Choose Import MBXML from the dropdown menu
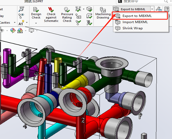172x139 pixels. (x=141, y=22)
